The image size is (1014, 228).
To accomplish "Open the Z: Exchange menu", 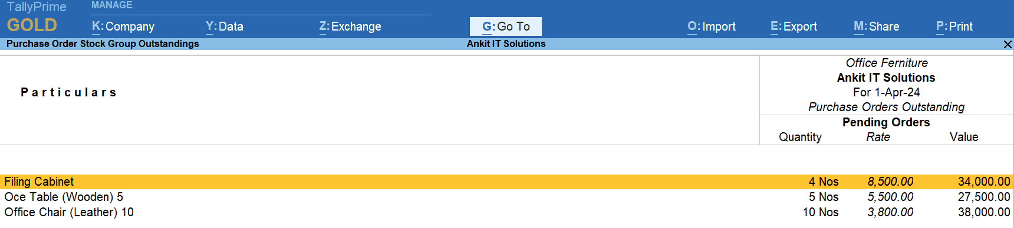I will point(350,26).
